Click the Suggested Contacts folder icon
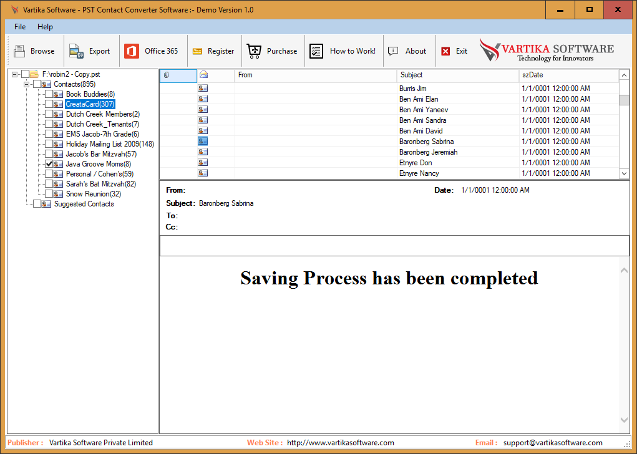 46,204
